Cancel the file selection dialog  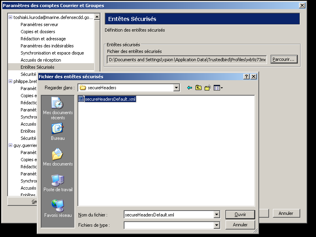tap(240, 225)
